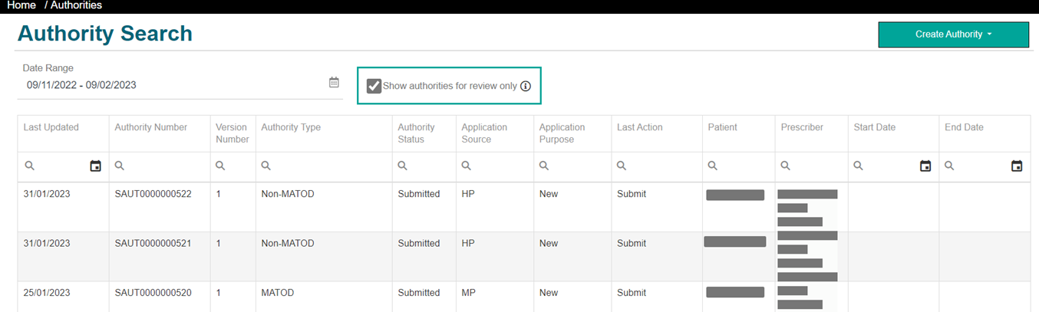Open the Last Updated filter calendar icon
Image resolution: width=1039 pixels, height=312 pixels.
pyautogui.click(x=95, y=166)
